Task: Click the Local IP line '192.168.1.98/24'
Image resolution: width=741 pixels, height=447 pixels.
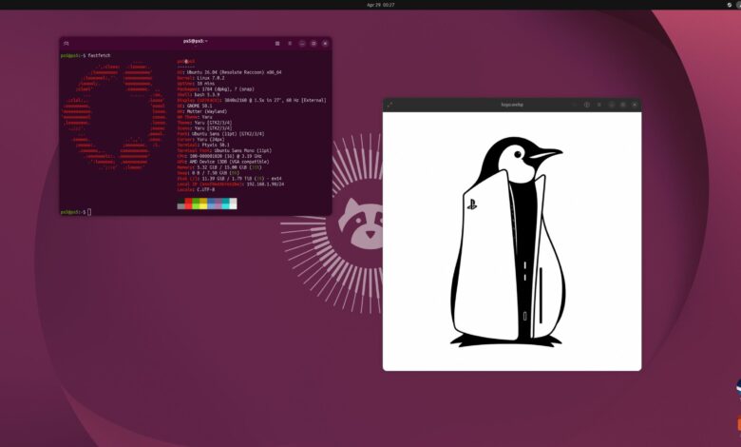Action: 265,184
